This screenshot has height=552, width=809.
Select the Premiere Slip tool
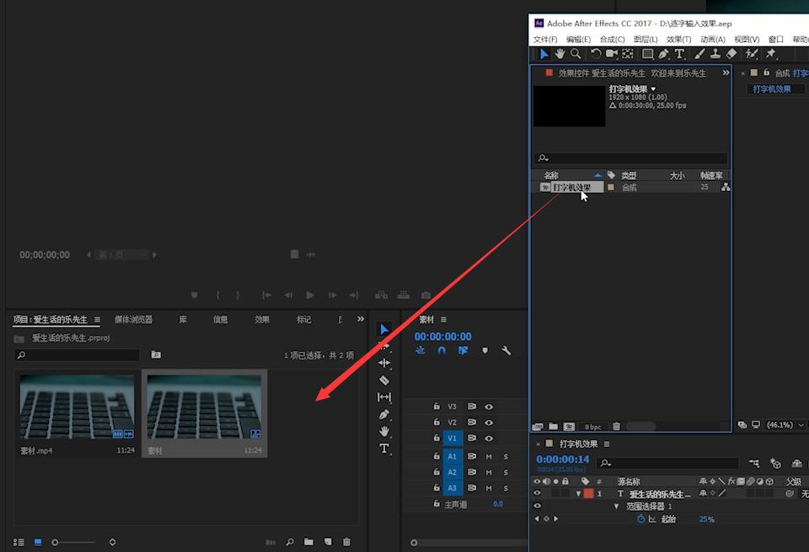tap(384, 397)
